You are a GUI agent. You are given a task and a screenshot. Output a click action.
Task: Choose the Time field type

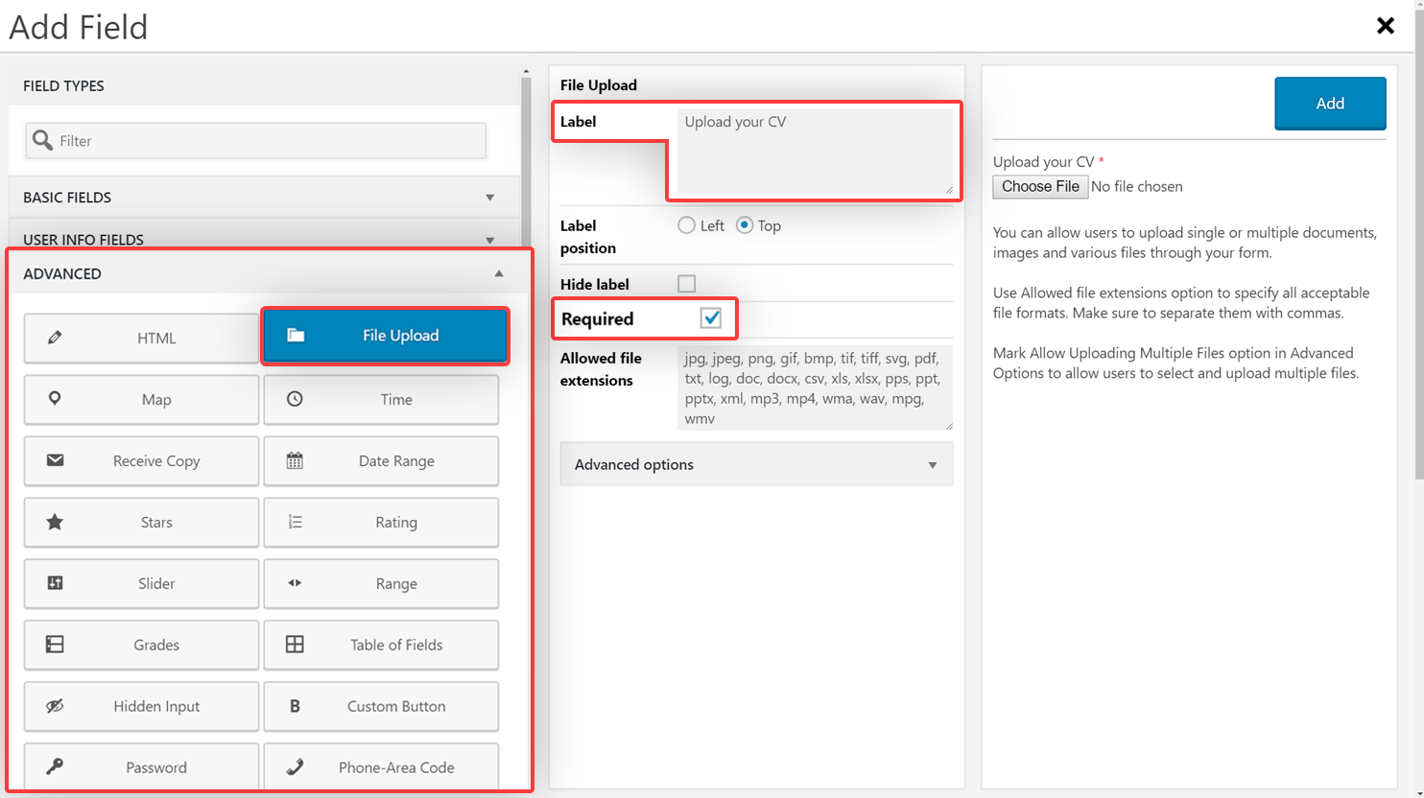pyautogui.click(x=381, y=399)
